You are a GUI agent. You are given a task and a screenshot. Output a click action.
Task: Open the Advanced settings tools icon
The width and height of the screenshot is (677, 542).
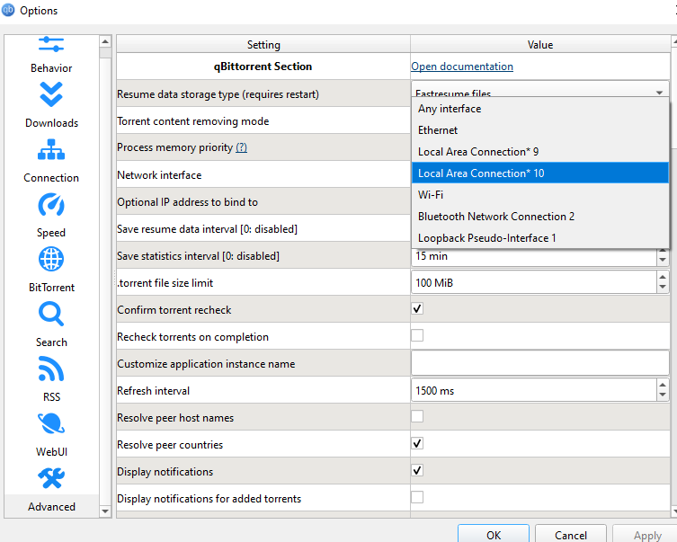(51, 478)
